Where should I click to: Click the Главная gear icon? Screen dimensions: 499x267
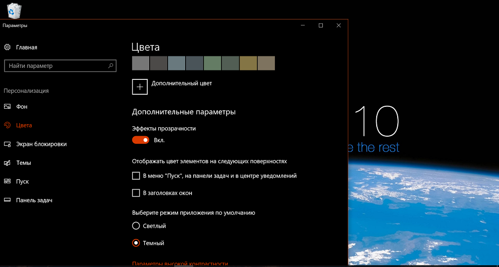(7, 47)
